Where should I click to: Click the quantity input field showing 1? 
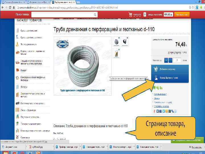coord(177,60)
